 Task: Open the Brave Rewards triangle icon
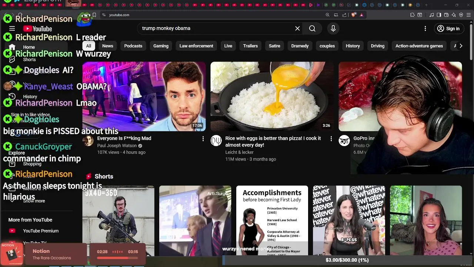pos(361,15)
